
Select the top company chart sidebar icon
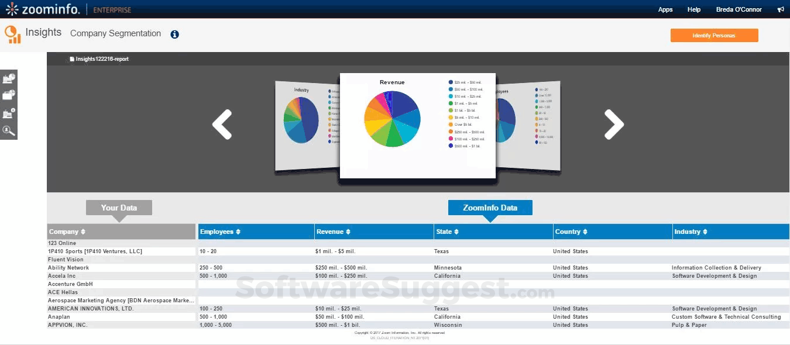click(9, 78)
